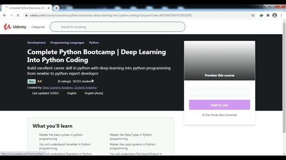Open the Python breadcrumb link

pyautogui.click(x=94, y=43)
